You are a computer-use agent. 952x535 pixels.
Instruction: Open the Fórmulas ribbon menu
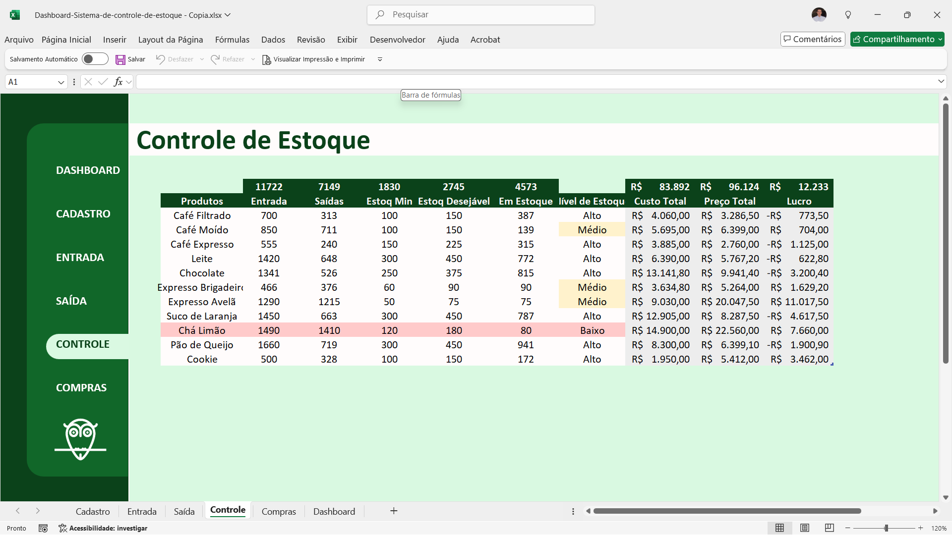click(232, 40)
